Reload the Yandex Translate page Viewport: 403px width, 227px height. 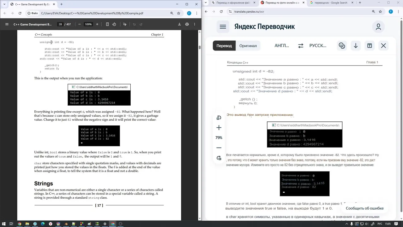pos(221,11)
